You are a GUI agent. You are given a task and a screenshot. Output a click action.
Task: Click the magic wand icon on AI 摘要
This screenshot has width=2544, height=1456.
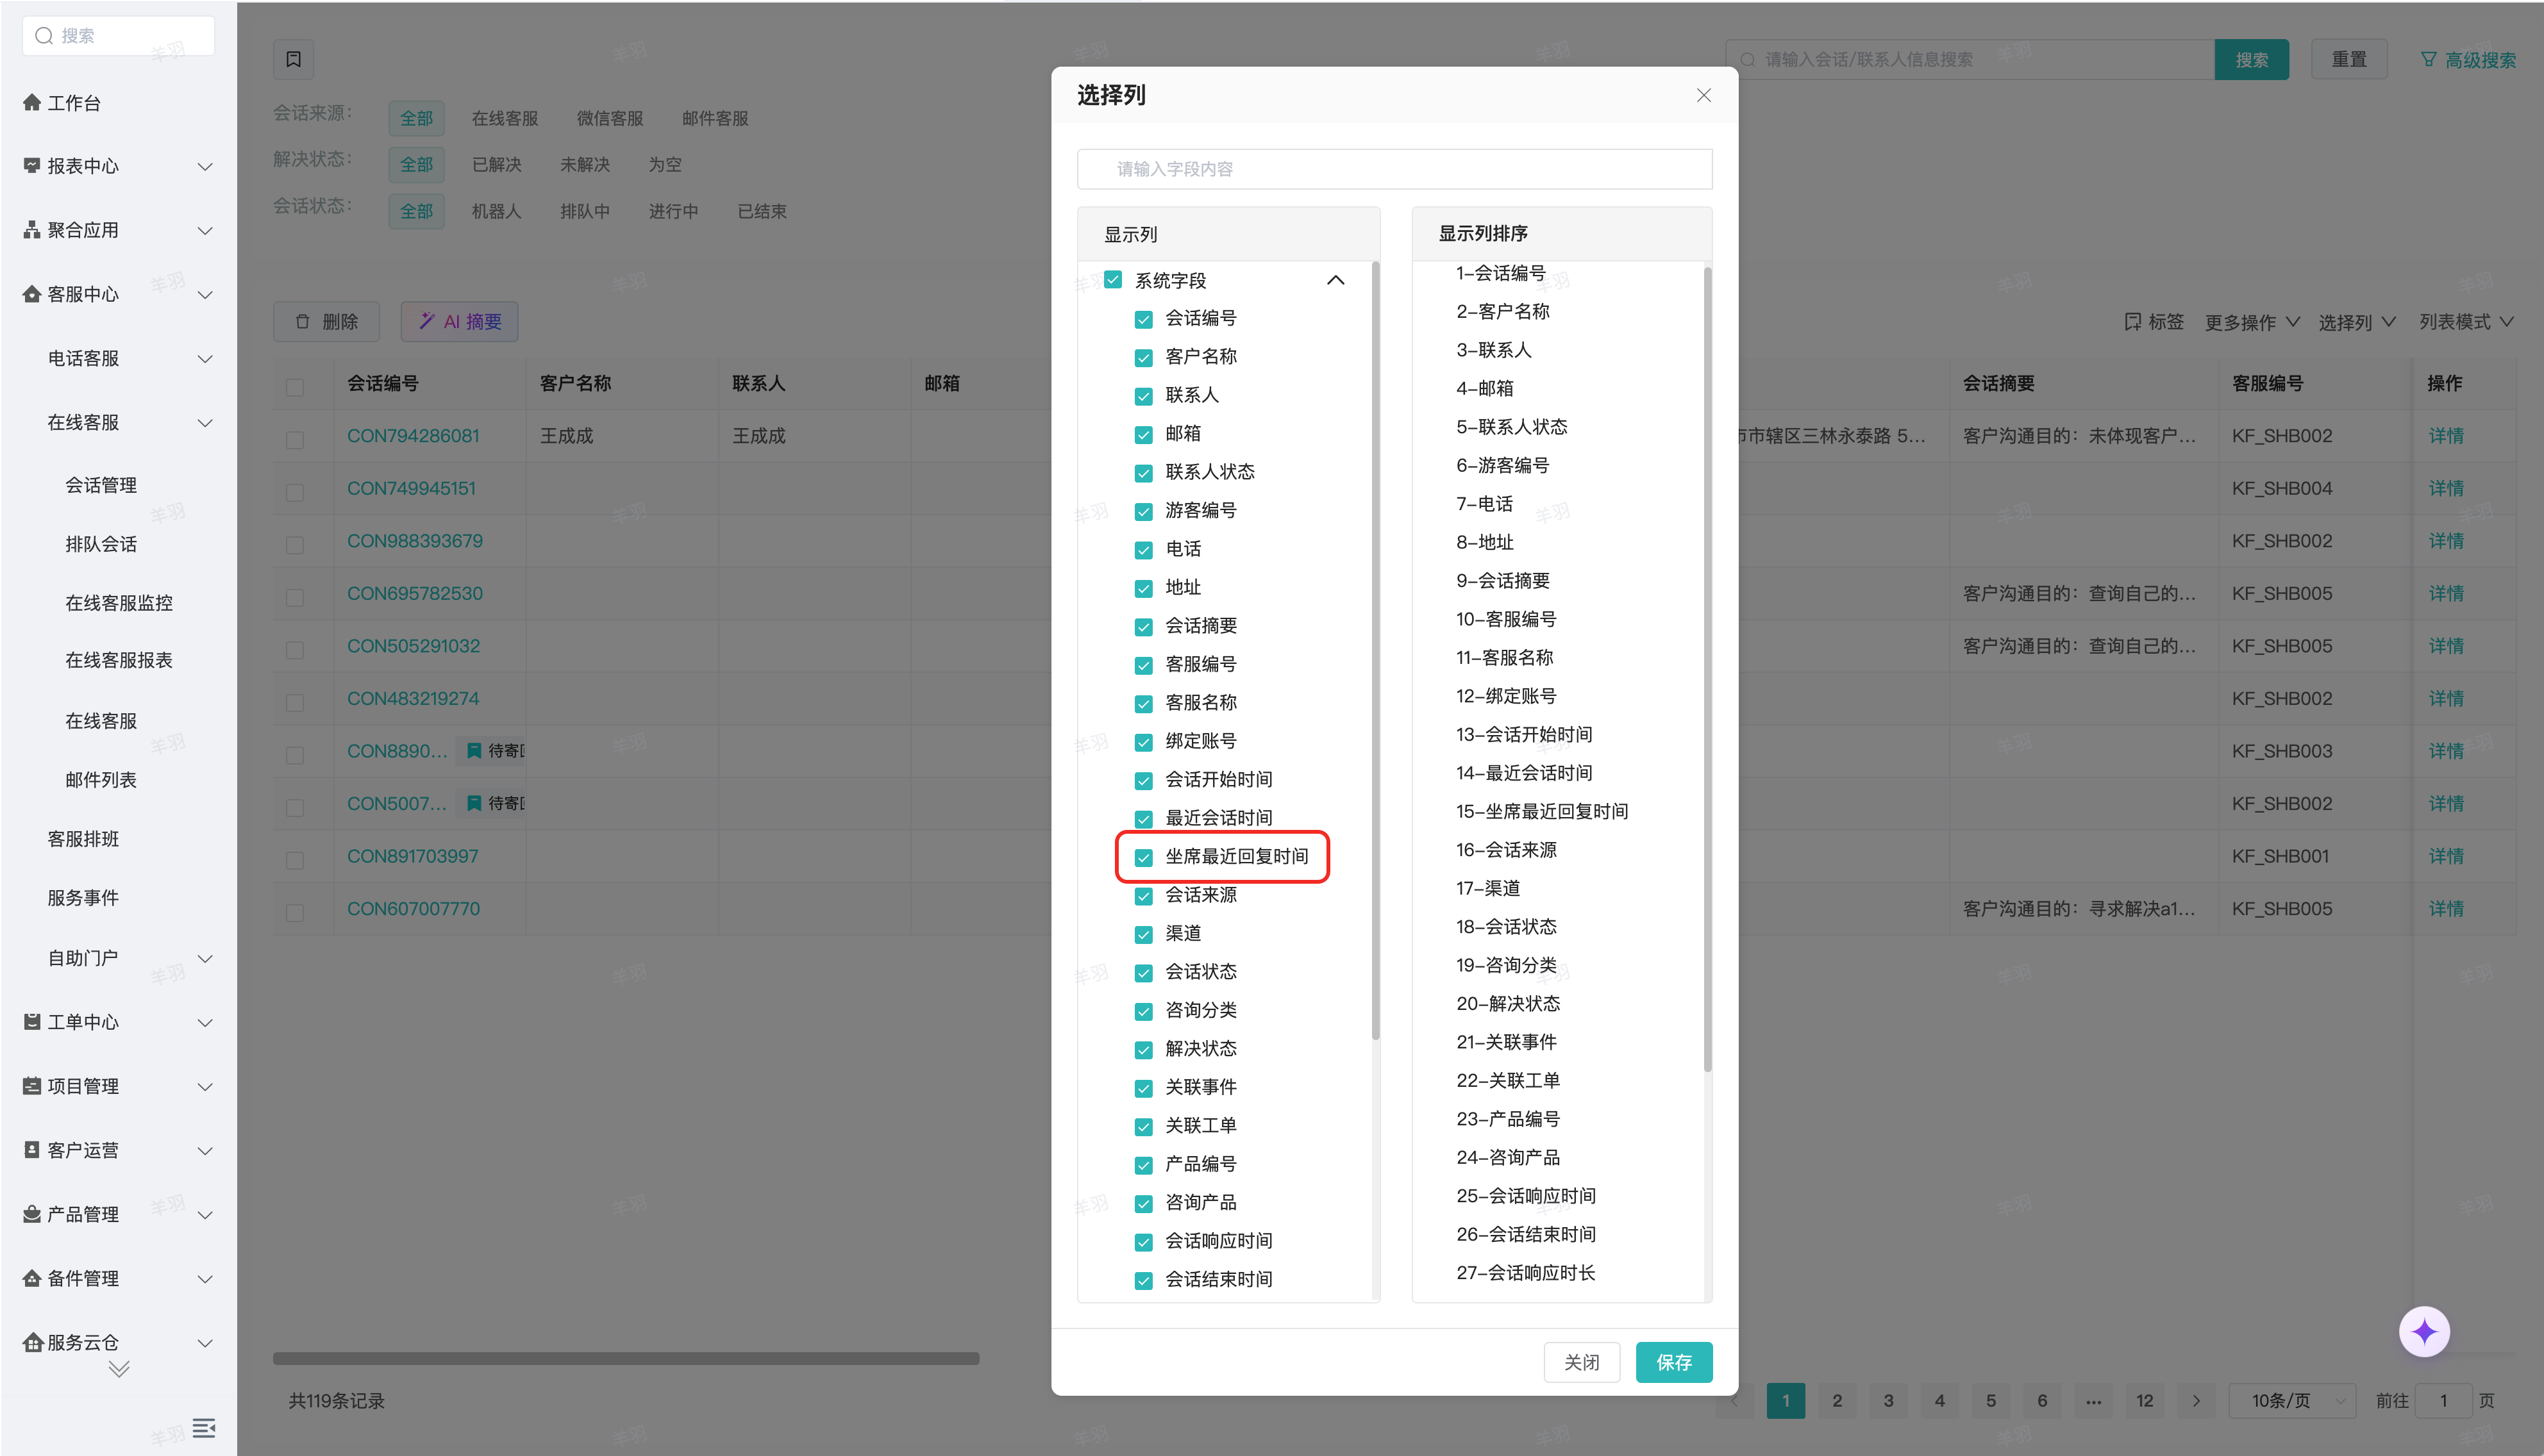click(427, 321)
